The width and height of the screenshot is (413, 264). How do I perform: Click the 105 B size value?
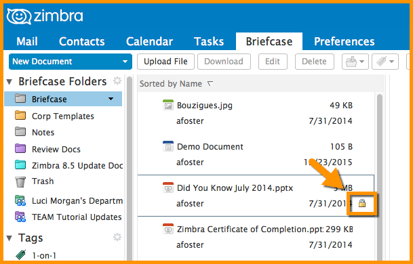pyautogui.click(x=341, y=147)
